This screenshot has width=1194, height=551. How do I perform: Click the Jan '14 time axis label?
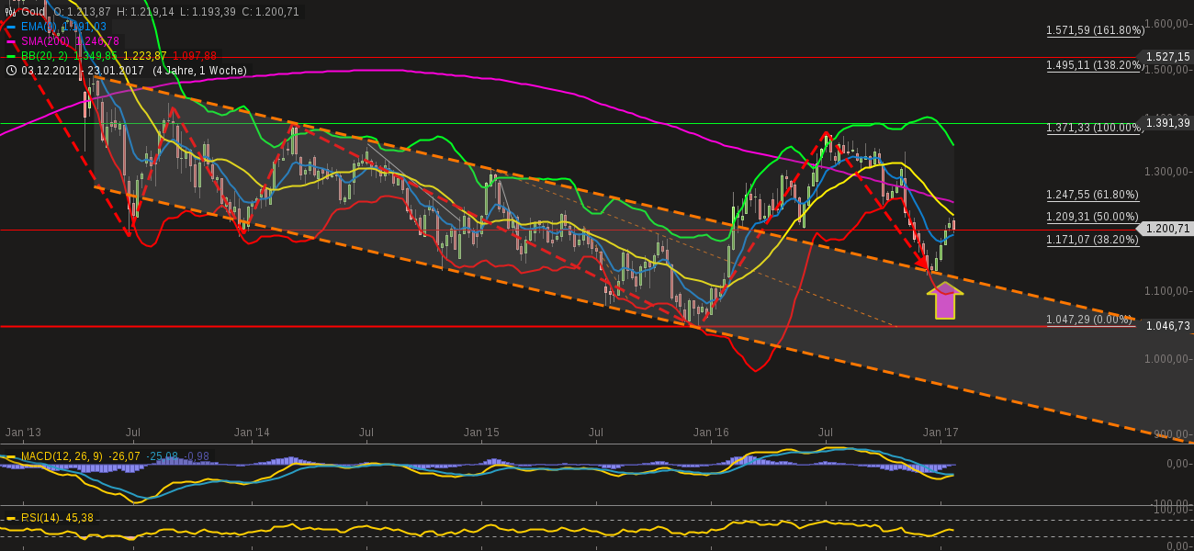coord(252,432)
